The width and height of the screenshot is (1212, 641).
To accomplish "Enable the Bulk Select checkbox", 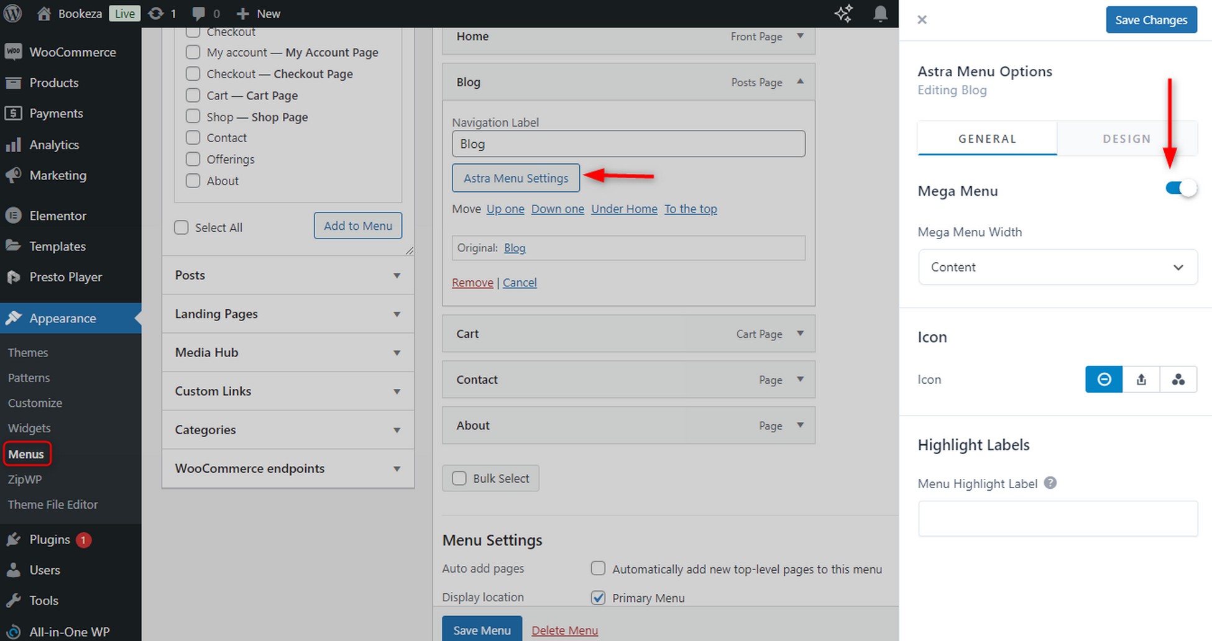I will tap(459, 478).
